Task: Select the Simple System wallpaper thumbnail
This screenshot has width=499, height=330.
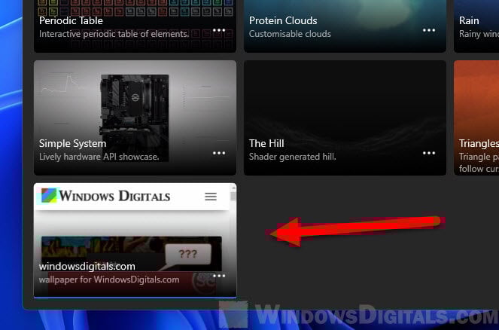Action: click(x=135, y=118)
